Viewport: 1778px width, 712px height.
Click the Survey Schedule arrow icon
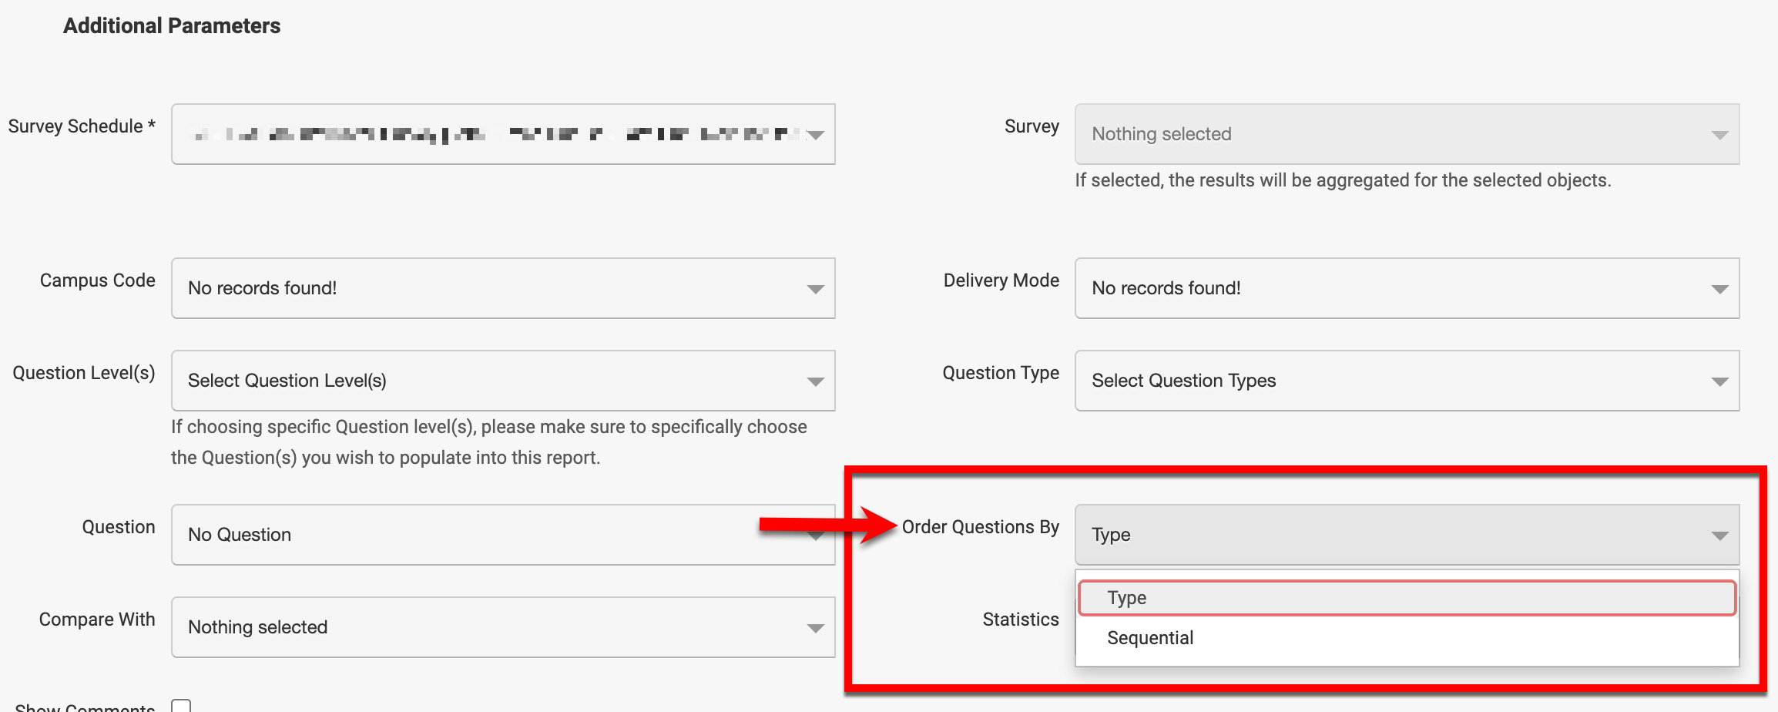point(815,135)
